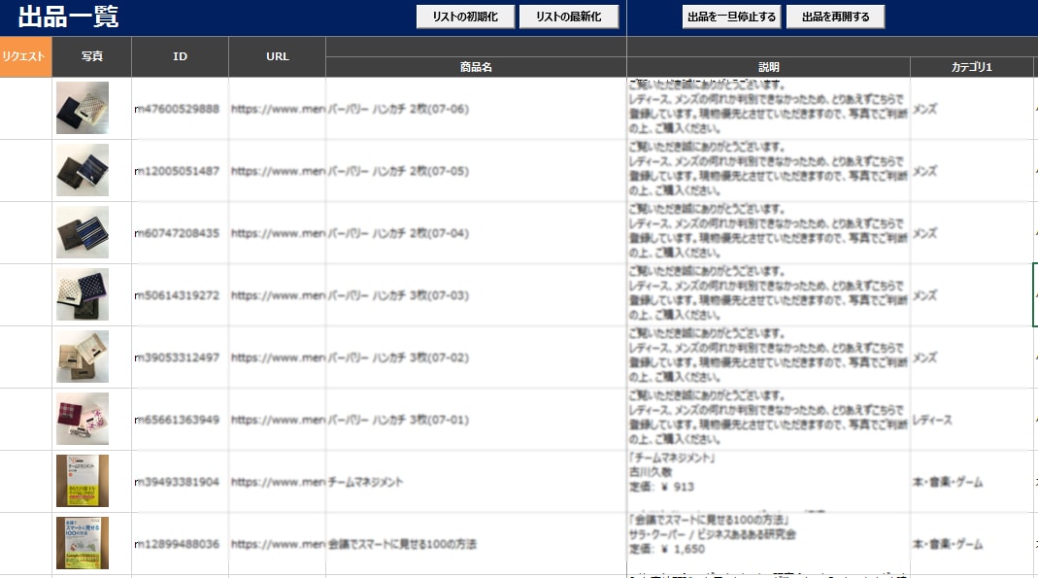This screenshot has height=578, width=1038.
Task: Select ID cell m50614319272
Action: 180,295
